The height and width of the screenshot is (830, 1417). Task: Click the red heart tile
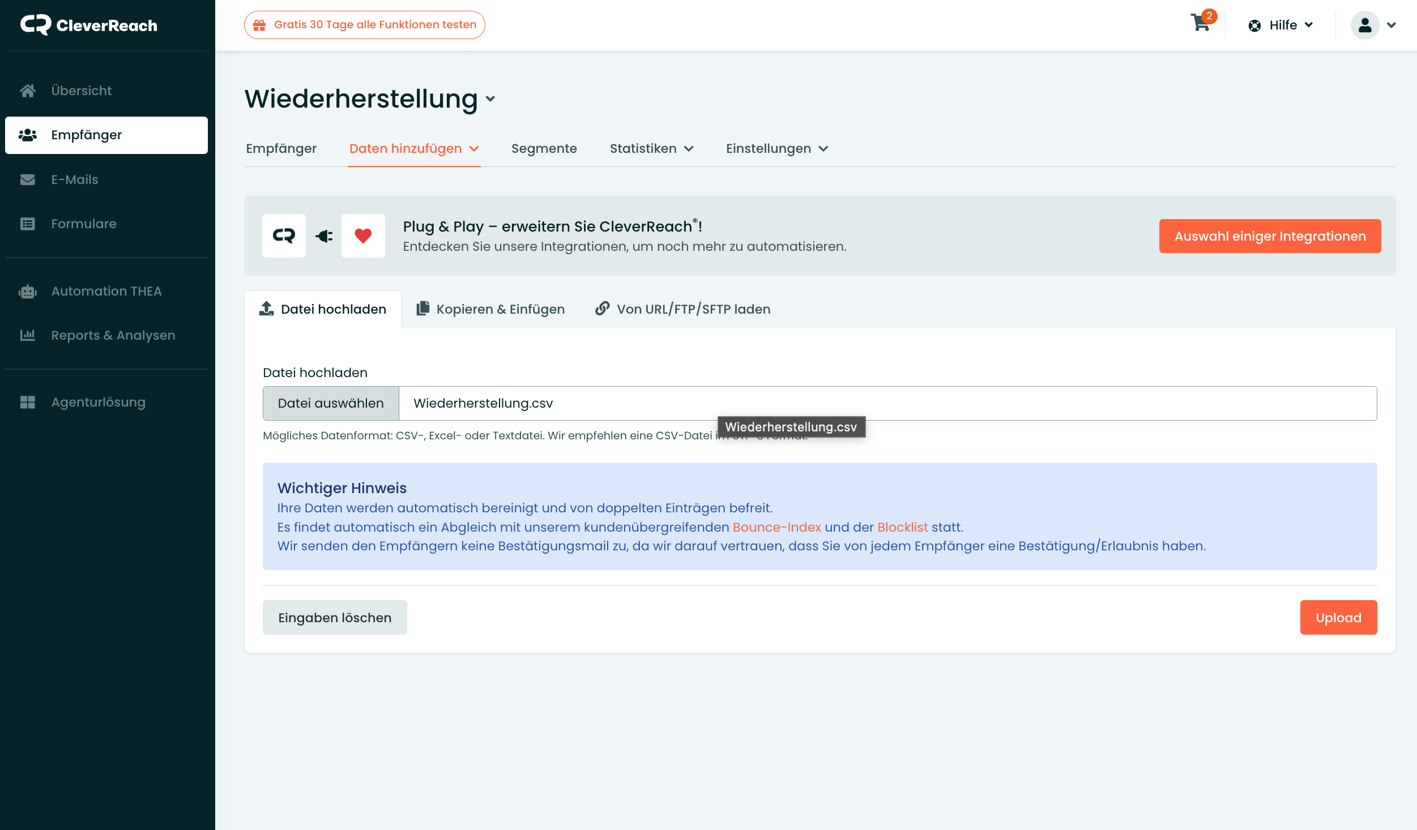(363, 236)
